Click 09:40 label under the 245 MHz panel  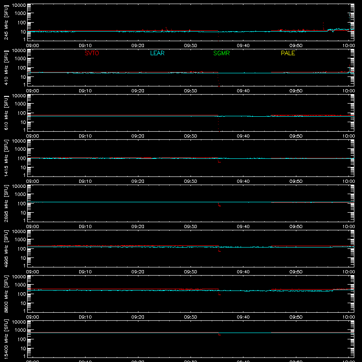click(x=243, y=46)
